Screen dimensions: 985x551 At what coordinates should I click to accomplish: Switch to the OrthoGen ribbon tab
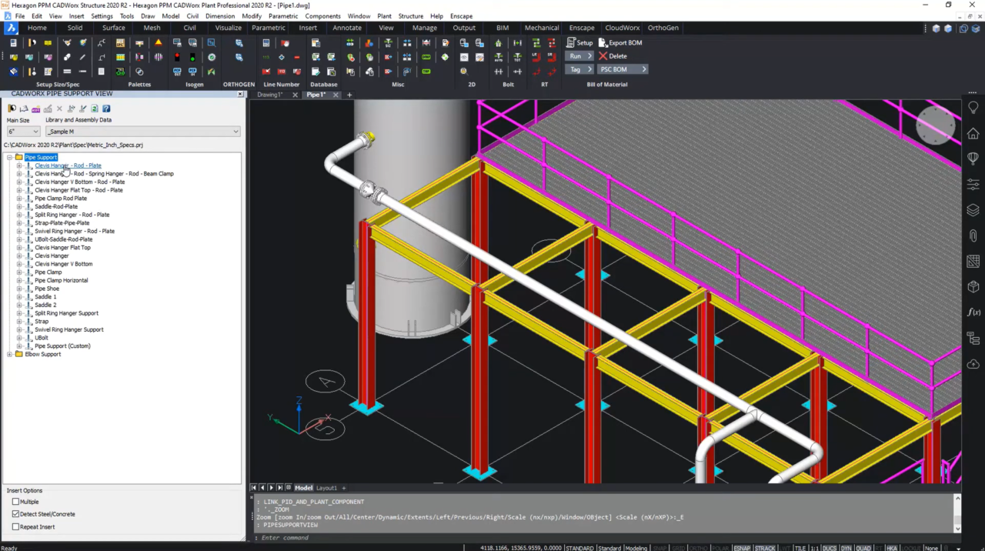[x=663, y=28]
